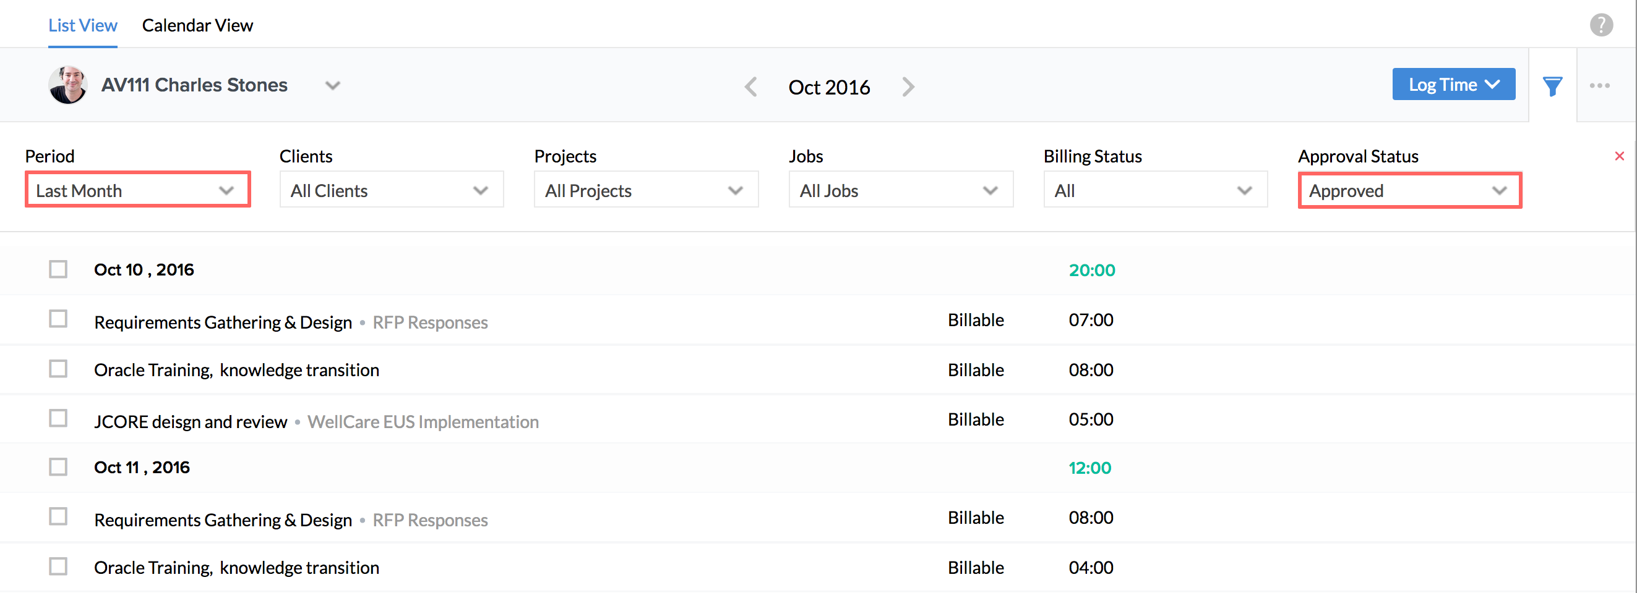Open the Billing Status dropdown

1154,190
